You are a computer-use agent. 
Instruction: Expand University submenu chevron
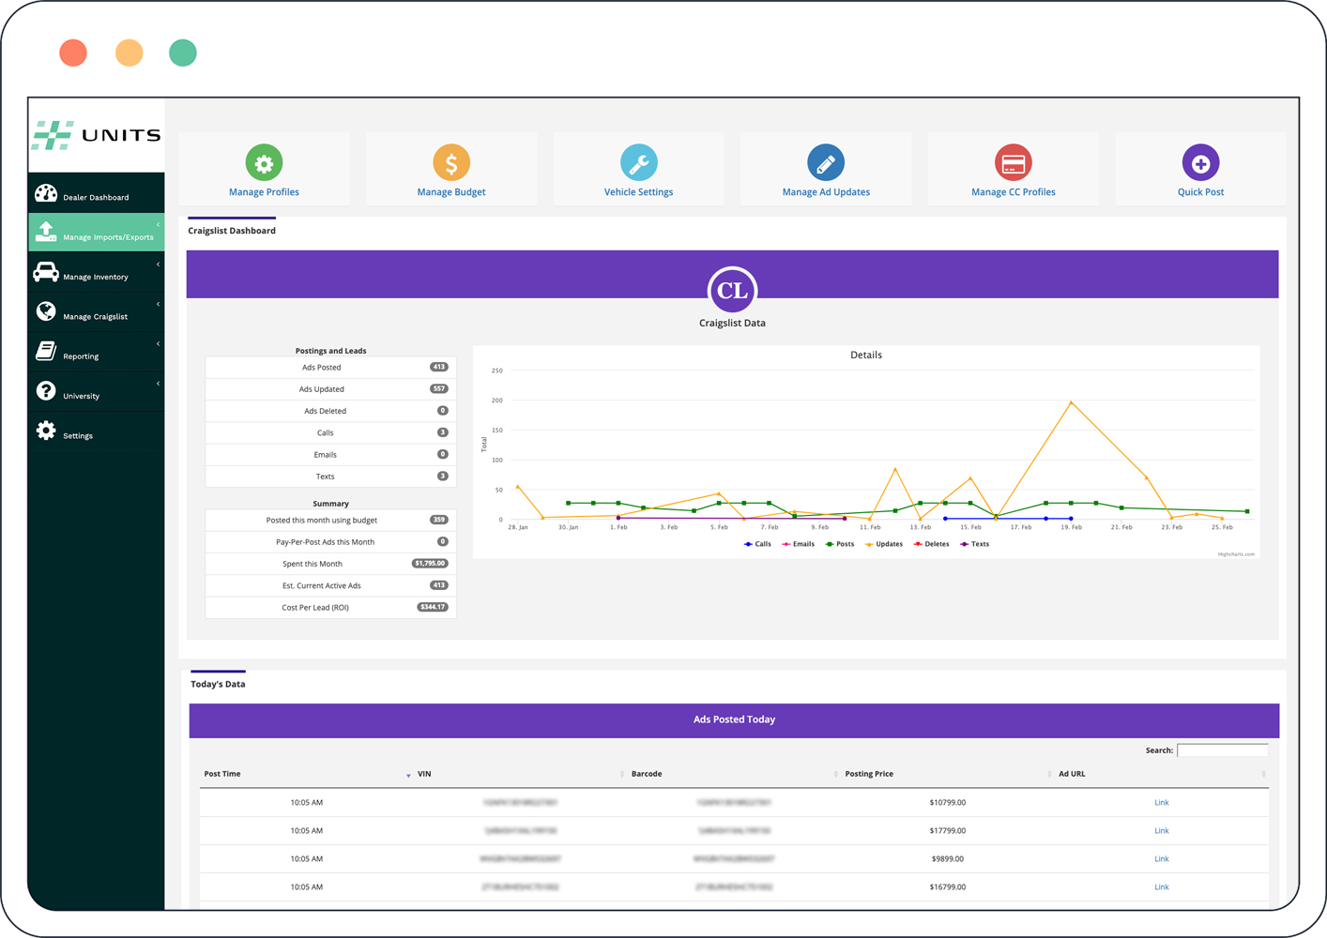pos(158,384)
